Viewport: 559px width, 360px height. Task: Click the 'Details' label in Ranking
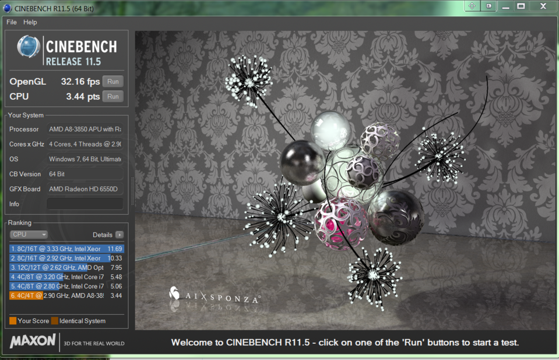tap(103, 235)
